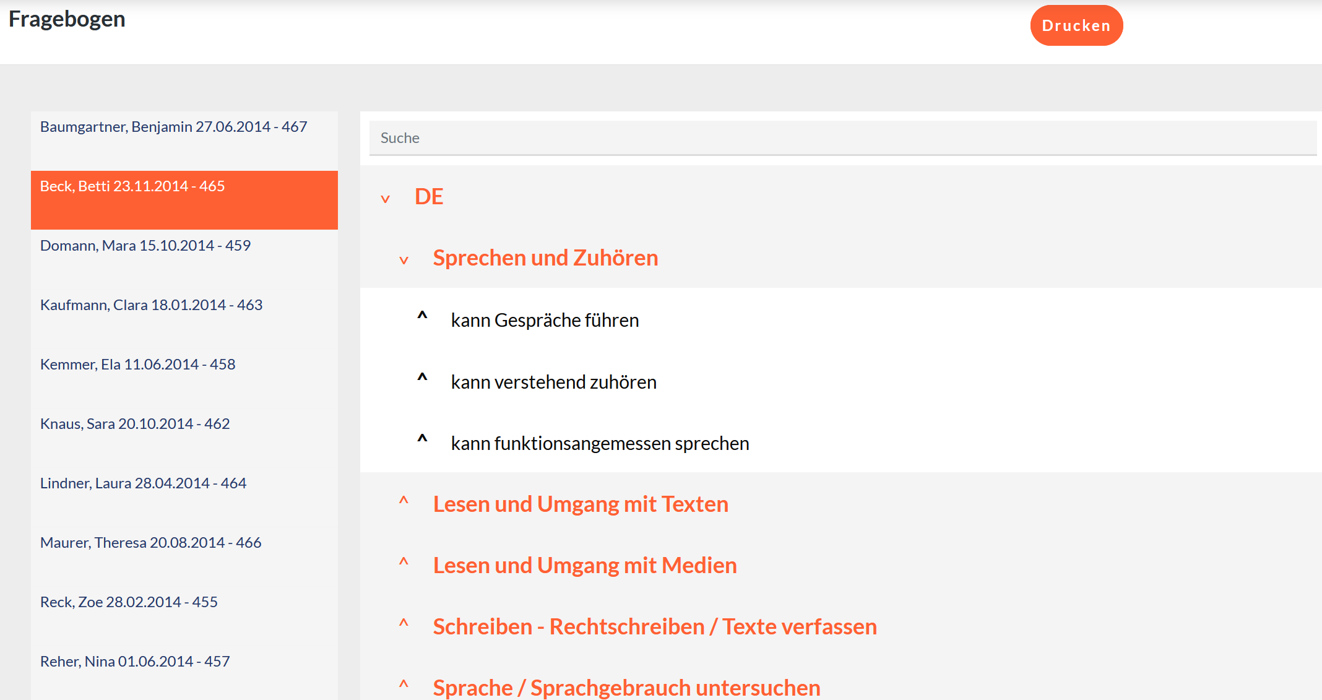Click into the Suche search field
The width and height of the screenshot is (1322, 700).
point(842,138)
